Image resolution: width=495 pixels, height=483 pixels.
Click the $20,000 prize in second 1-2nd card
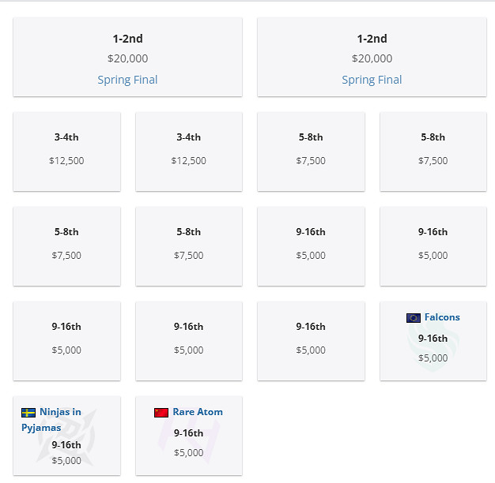coord(372,58)
